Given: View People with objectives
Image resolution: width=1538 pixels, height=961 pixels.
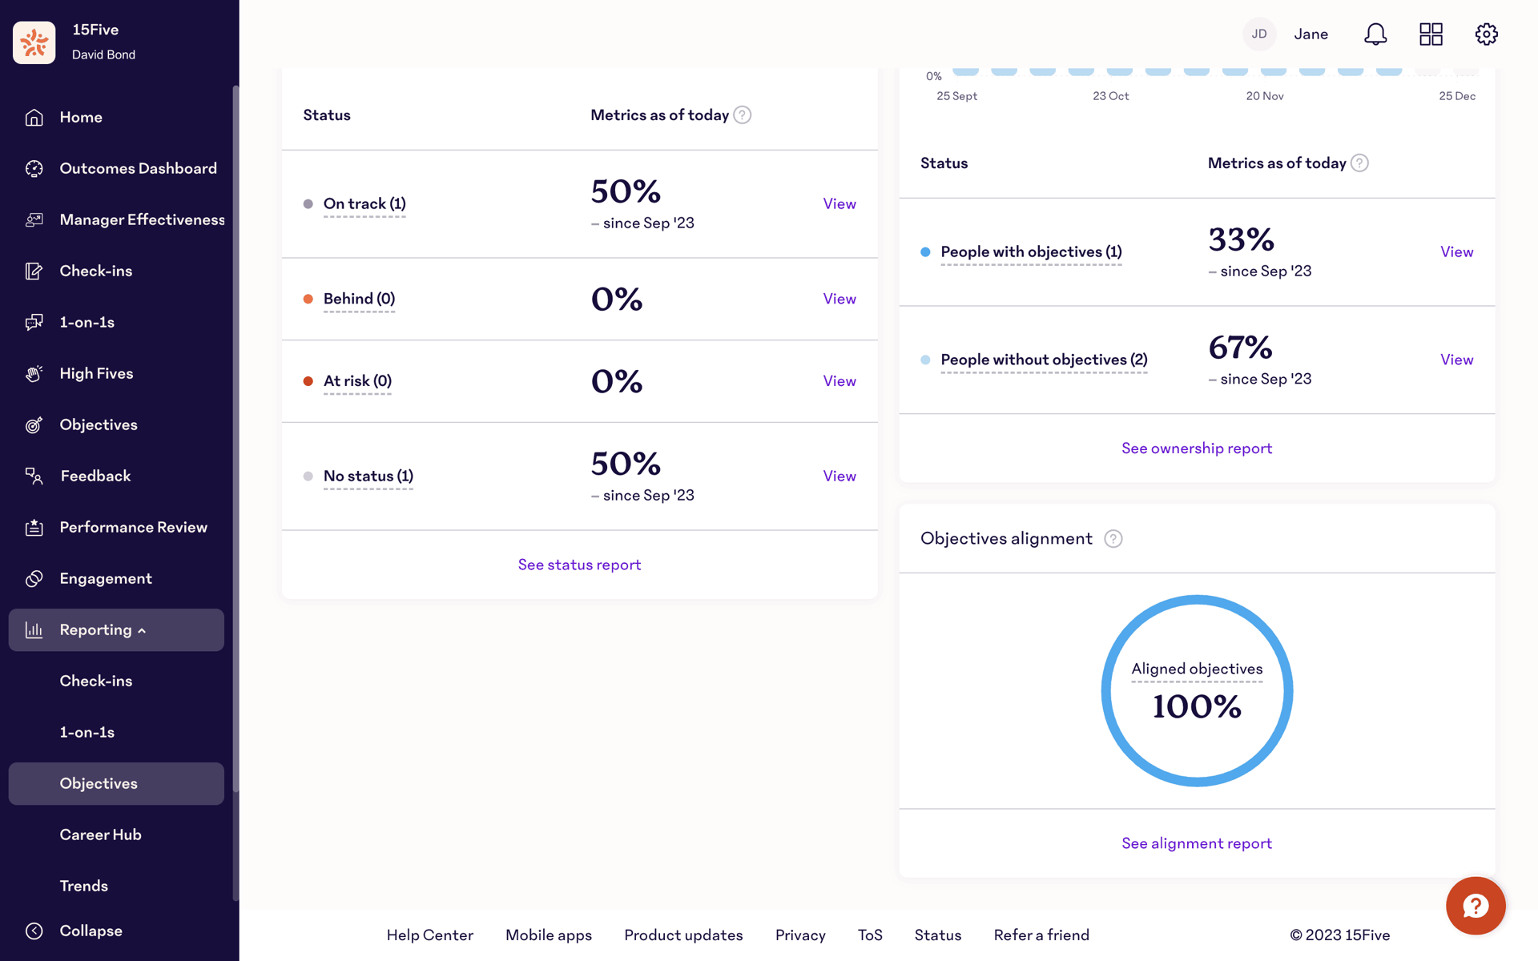Looking at the screenshot, I should pos(1457,252).
